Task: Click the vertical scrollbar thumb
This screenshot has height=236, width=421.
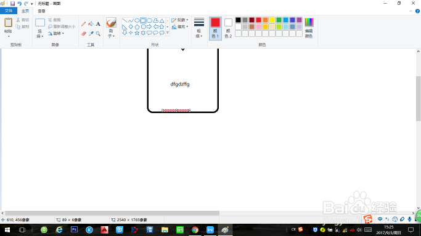Action: 419,98
